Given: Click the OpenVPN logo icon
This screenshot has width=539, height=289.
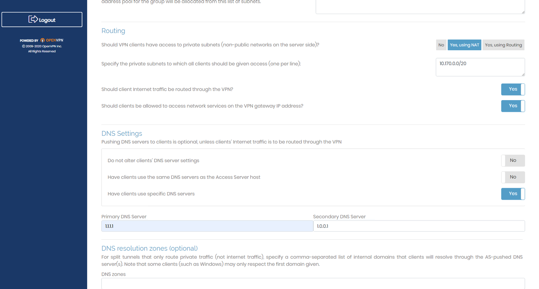Looking at the screenshot, I should click(x=42, y=40).
